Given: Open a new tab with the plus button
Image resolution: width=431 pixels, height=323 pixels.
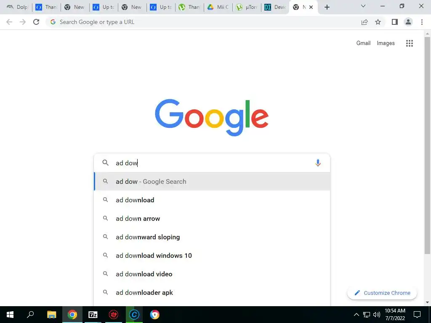Looking at the screenshot, I should (327, 7).
